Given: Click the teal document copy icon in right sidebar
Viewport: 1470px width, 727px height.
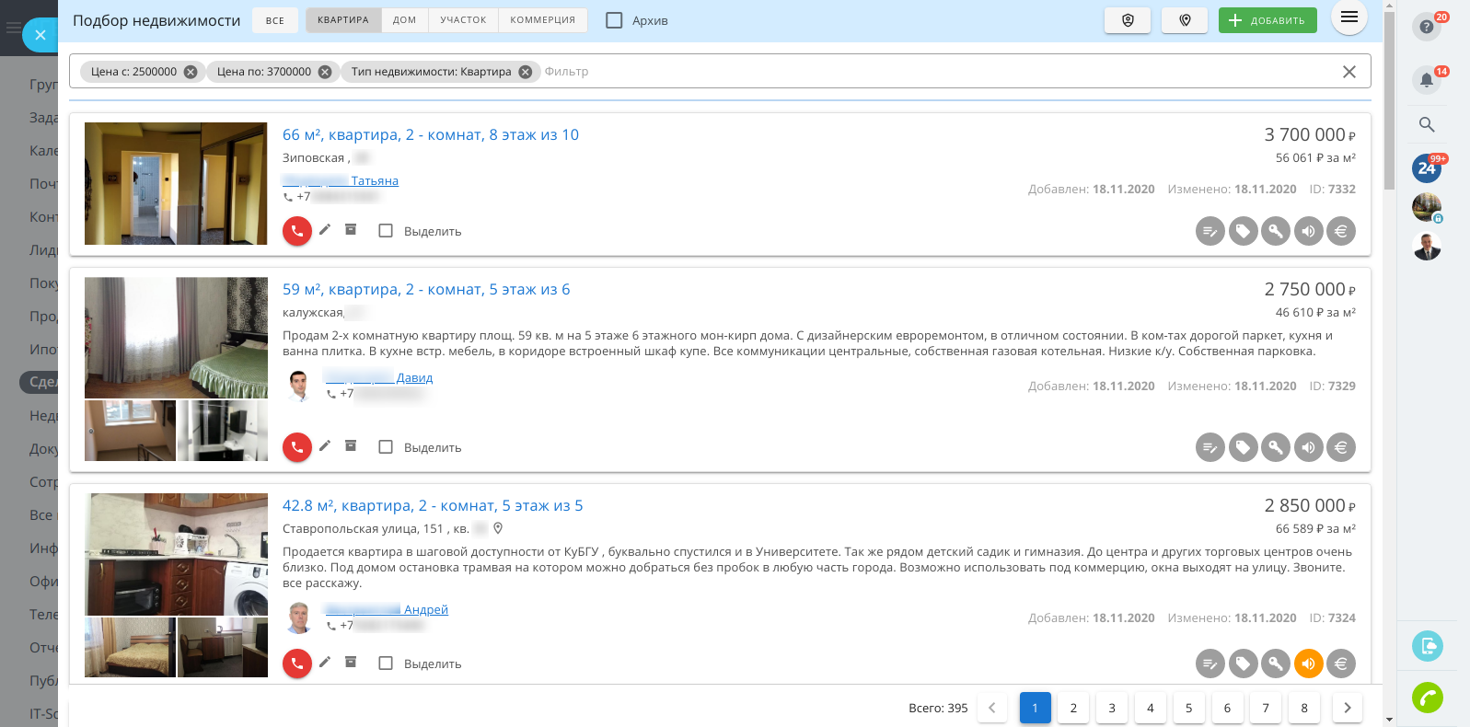Looking at the screenshot, I should [1428, 646].
